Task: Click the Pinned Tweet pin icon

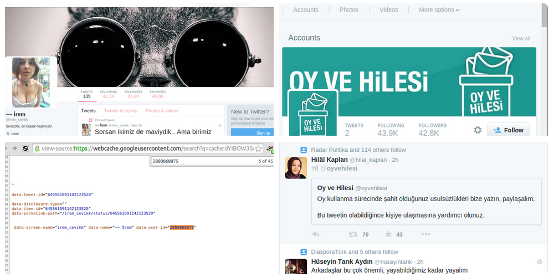Action: (x=91, y=120)
